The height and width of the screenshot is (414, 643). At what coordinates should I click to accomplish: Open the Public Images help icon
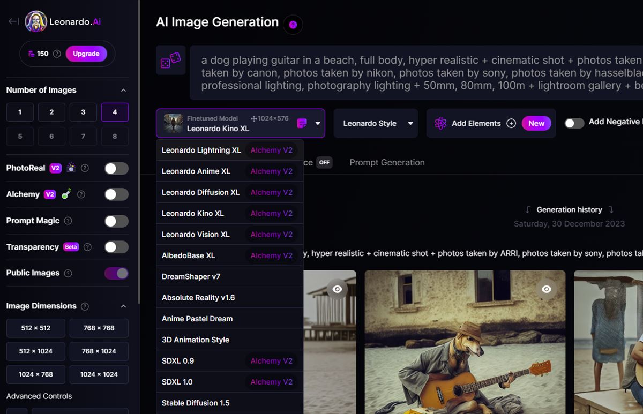68,273
